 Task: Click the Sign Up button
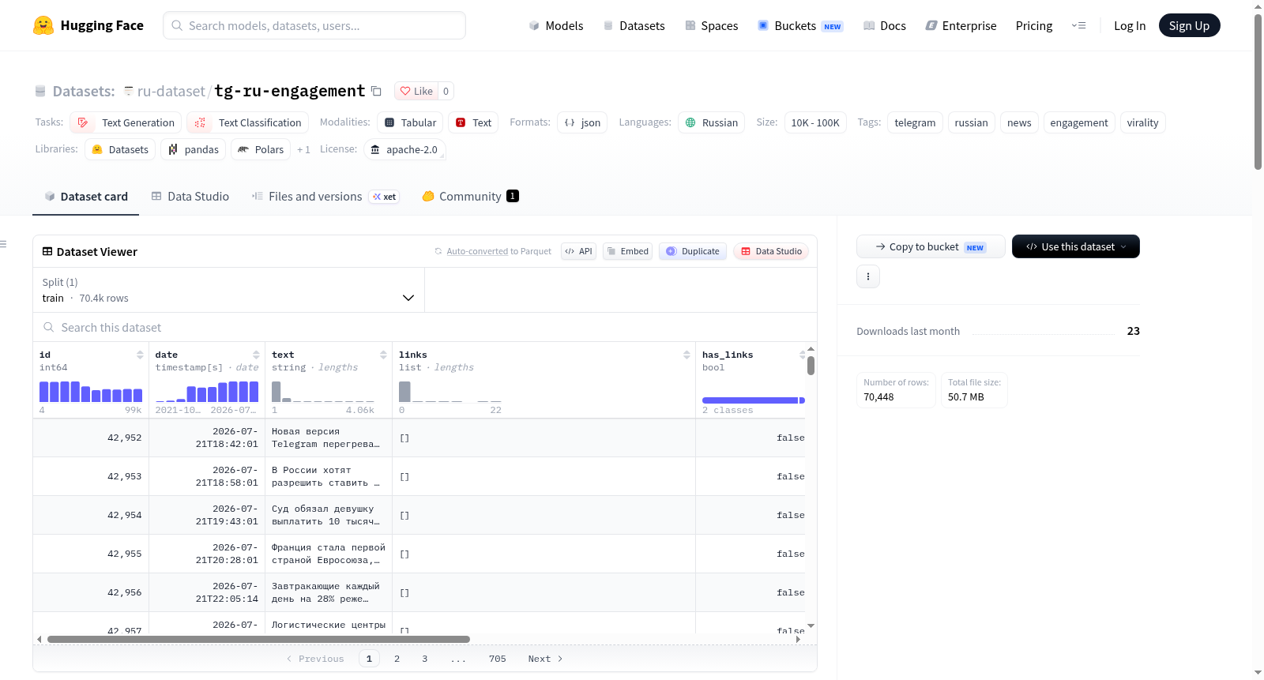point(1190,25)
